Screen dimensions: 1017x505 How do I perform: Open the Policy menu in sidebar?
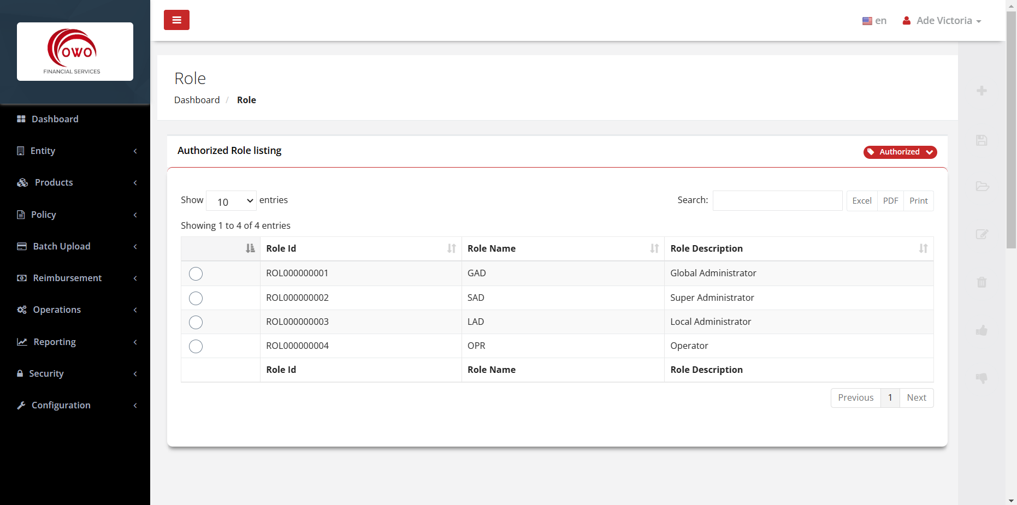75,215
